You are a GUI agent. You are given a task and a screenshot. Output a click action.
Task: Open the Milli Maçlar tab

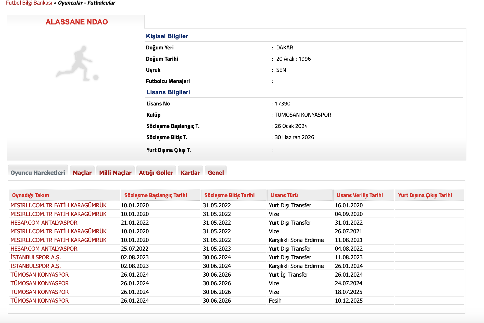tap(115, 172)
